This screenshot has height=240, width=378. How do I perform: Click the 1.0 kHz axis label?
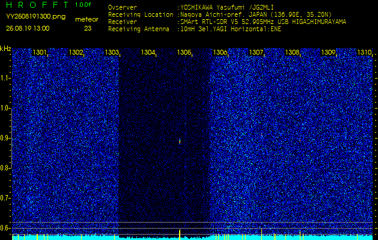(x=5, y=109)
